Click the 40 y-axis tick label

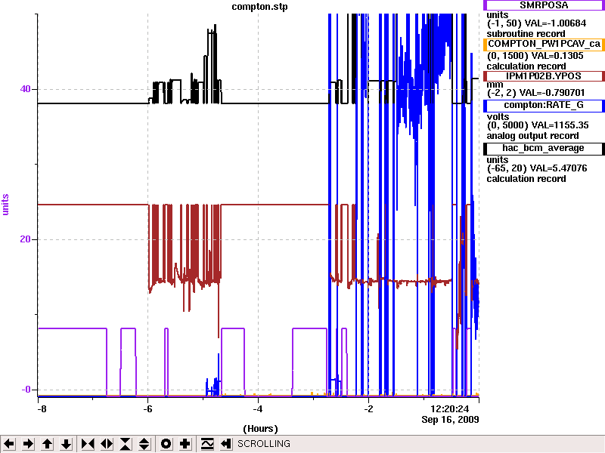(25, 89)
